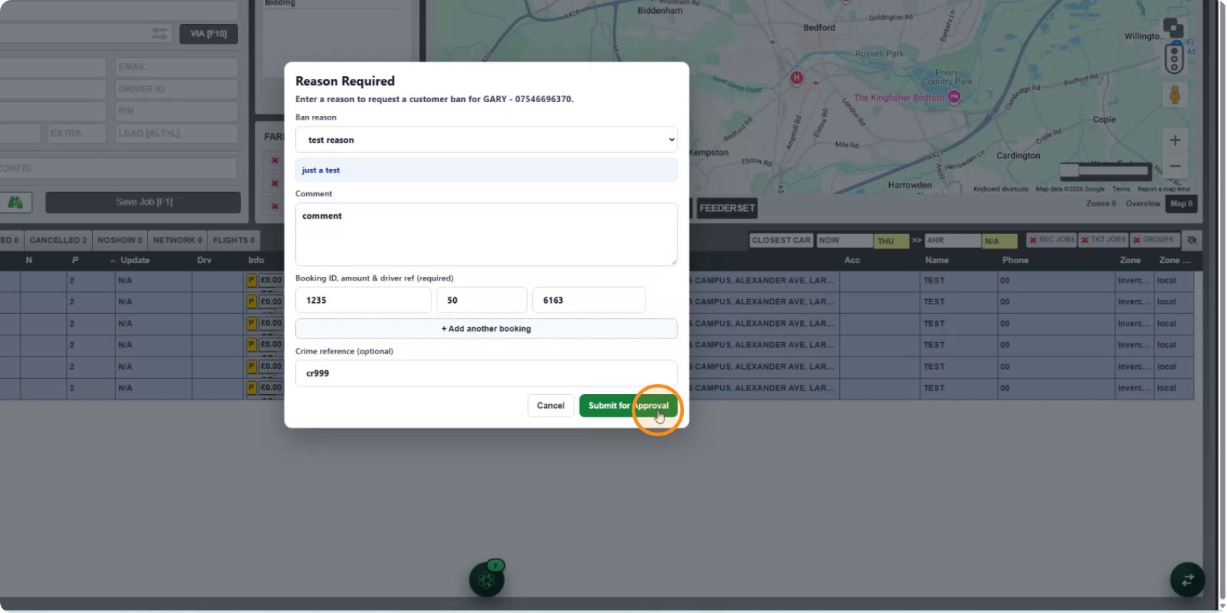
Task: Switch to the CANCELLED 2 tab
Action: [58, 241]
